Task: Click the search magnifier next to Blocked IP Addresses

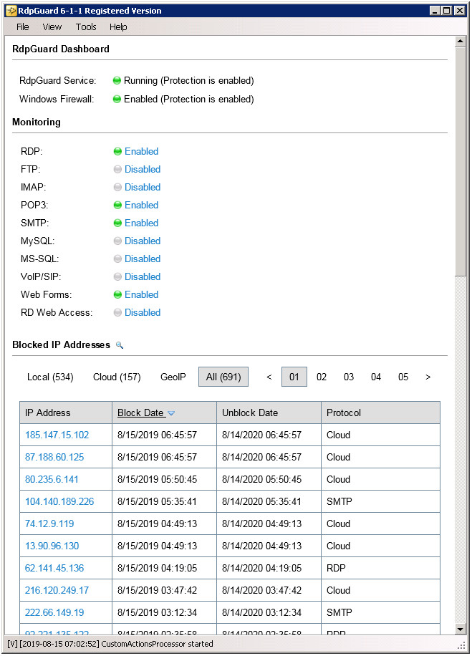Action: [x=120, y=345]
